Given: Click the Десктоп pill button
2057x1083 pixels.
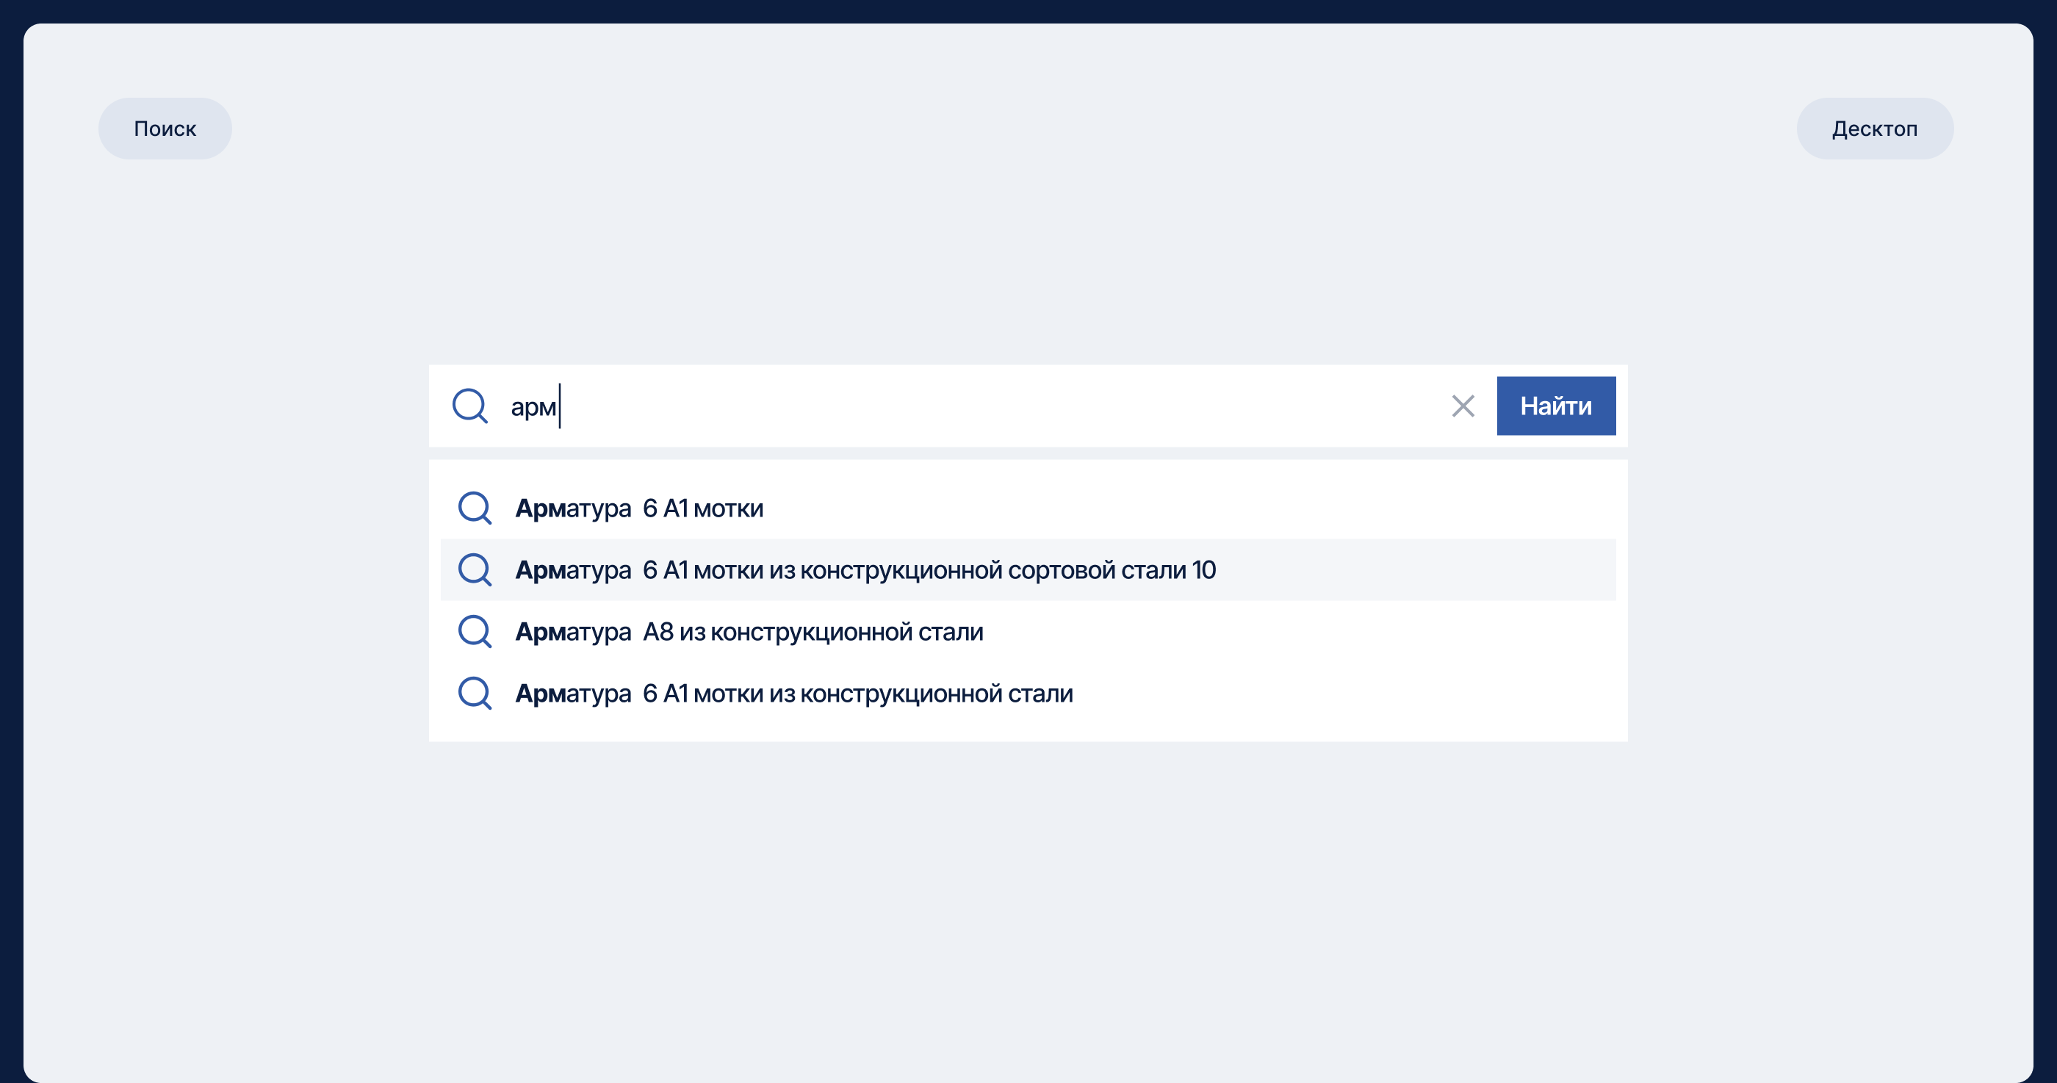Looking at the screenshot, I should (x=1875, y=129).
